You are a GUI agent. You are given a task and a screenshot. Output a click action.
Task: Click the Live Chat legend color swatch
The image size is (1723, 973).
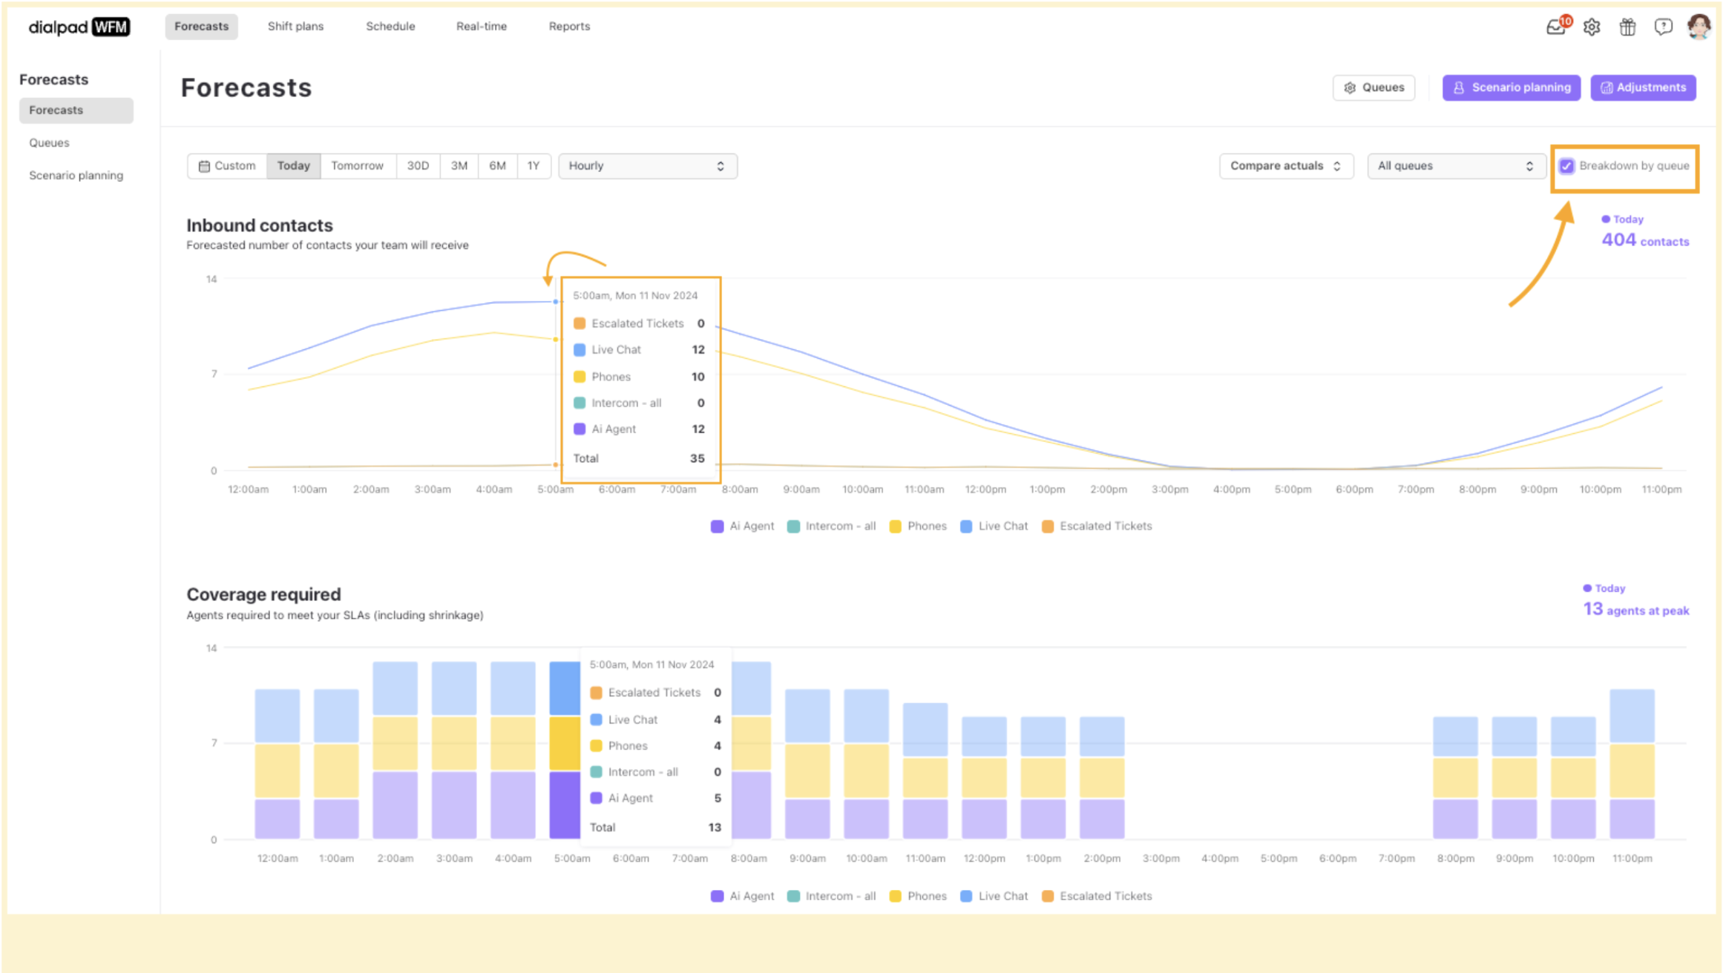[x=966, y=526]
